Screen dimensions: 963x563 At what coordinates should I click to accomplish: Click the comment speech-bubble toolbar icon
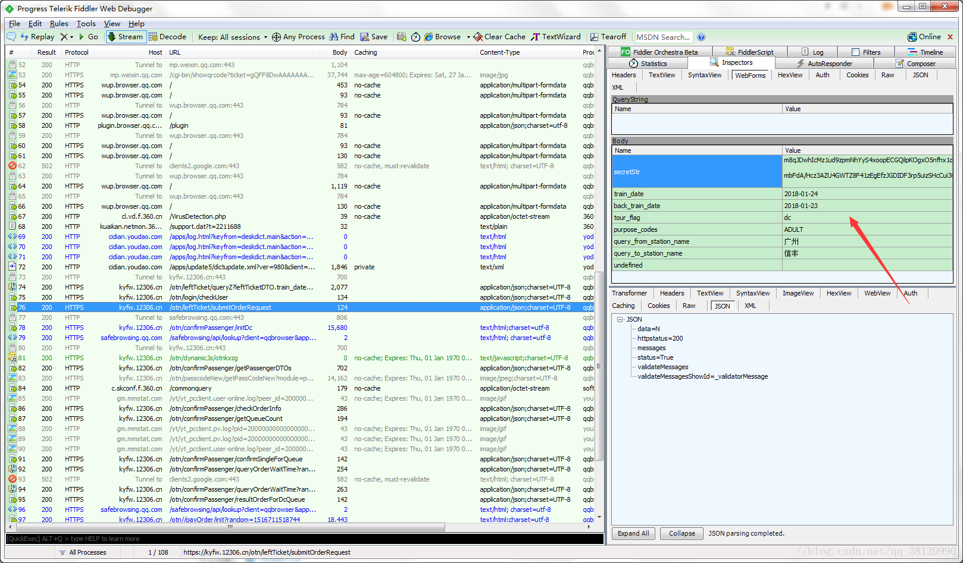pyautogui.click(x=11, y=37)
